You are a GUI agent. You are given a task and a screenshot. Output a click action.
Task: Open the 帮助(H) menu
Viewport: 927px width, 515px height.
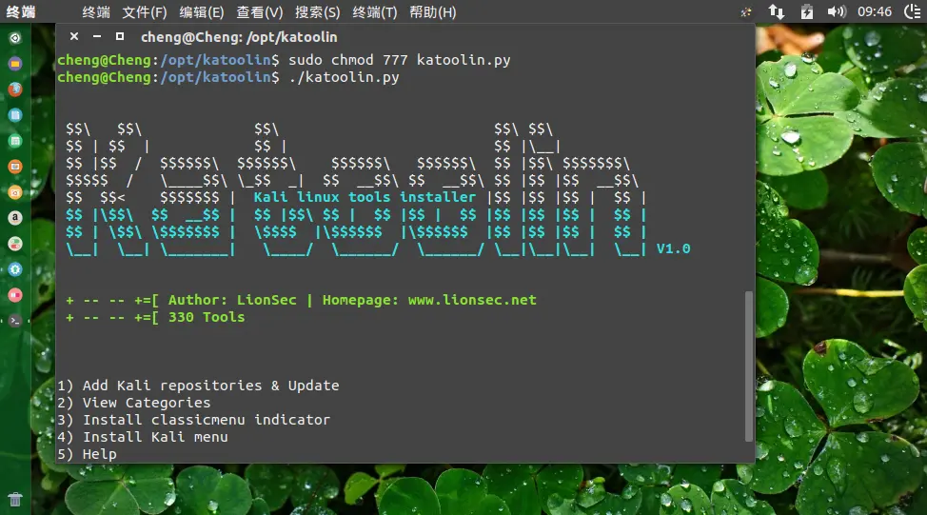[x=433, y=11]
